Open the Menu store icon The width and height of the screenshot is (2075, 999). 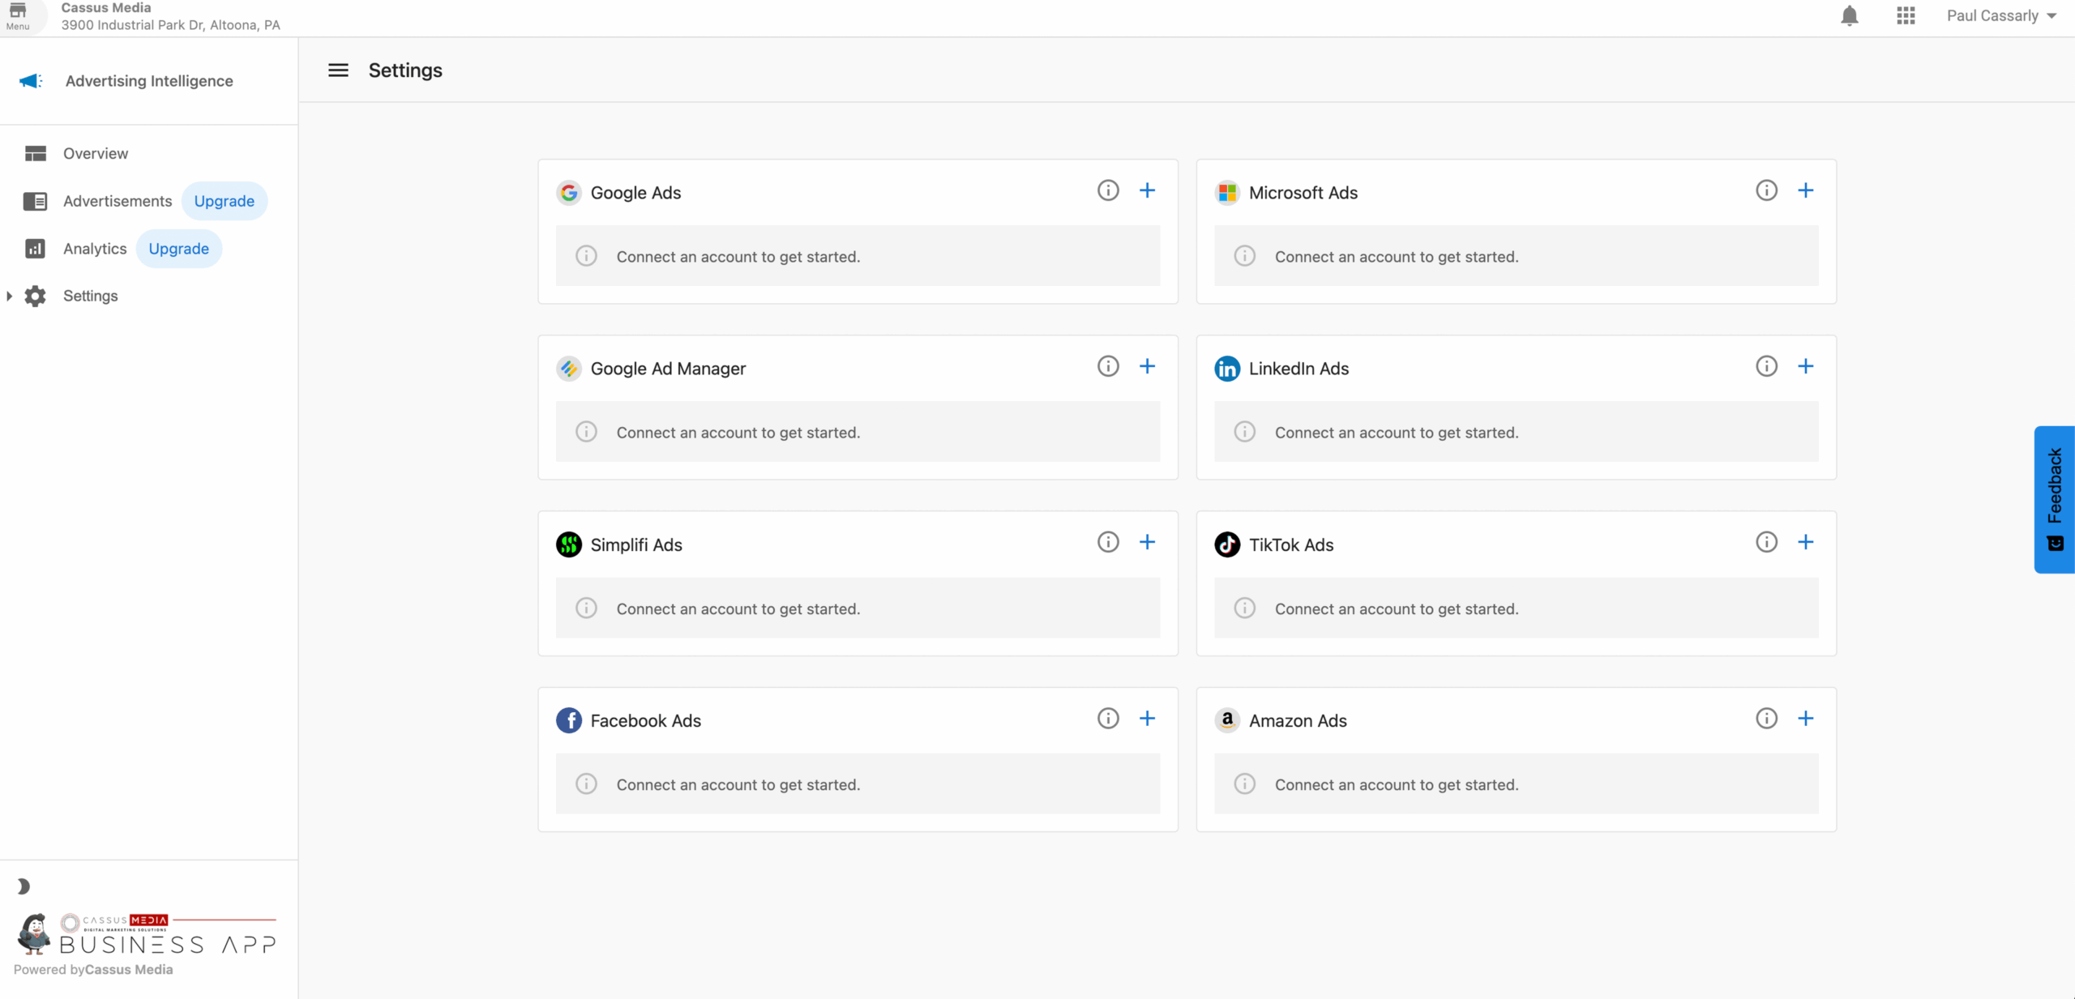pos(18,15)
